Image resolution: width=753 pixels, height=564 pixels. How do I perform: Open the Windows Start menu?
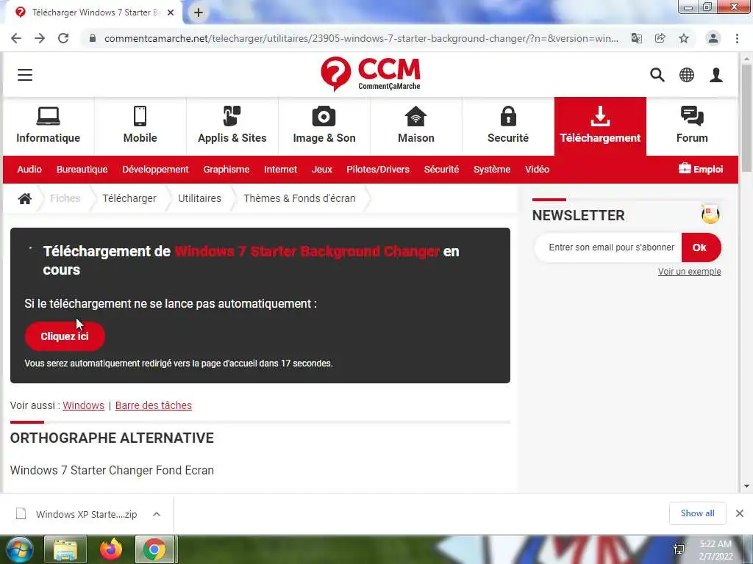[x=19, y=549]
